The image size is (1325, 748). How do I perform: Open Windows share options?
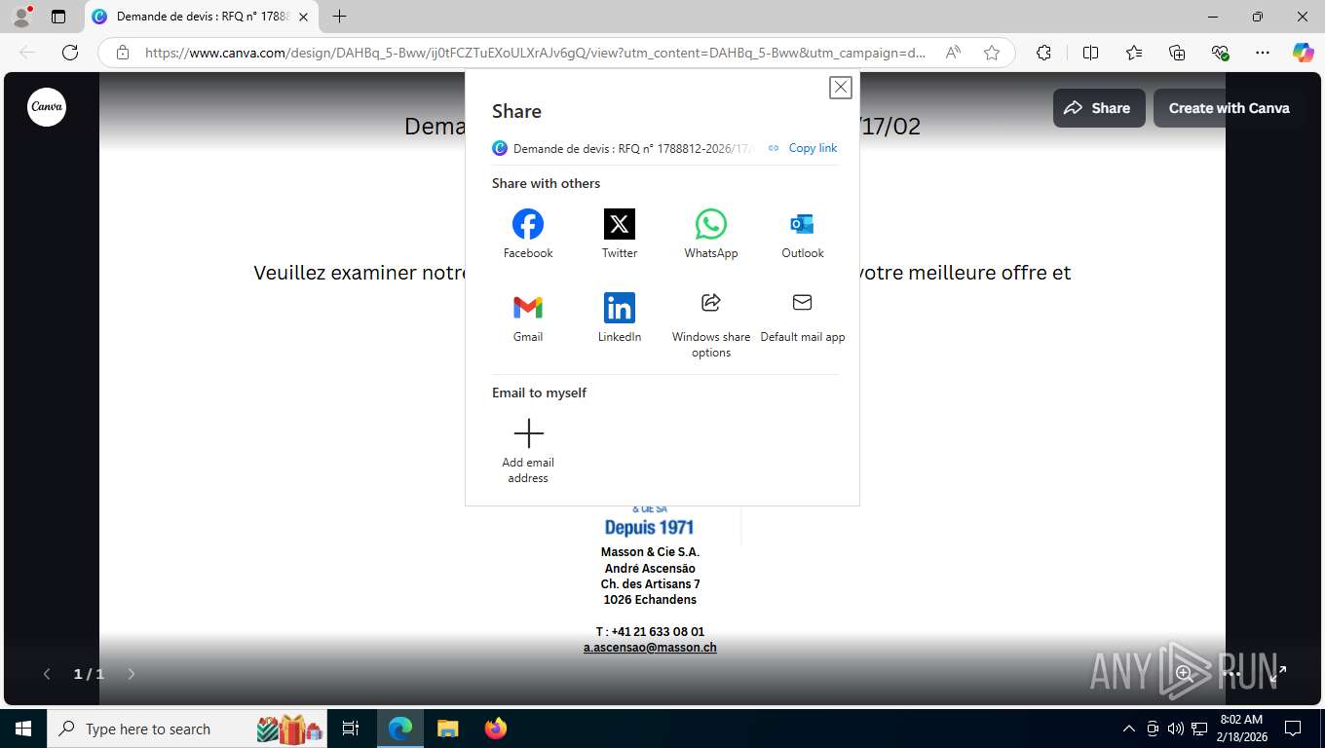click(x=711, y=325)
